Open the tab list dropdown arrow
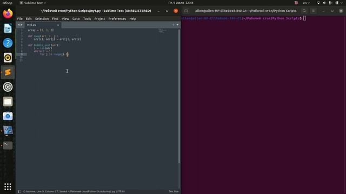This screenshot has height=194, width=346. pyautogui.click(x=177, y=25)
